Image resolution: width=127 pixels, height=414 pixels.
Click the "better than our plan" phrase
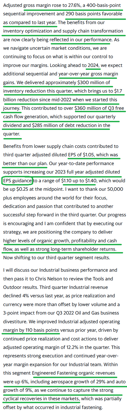pyautogui.click(x=25, y=163)
